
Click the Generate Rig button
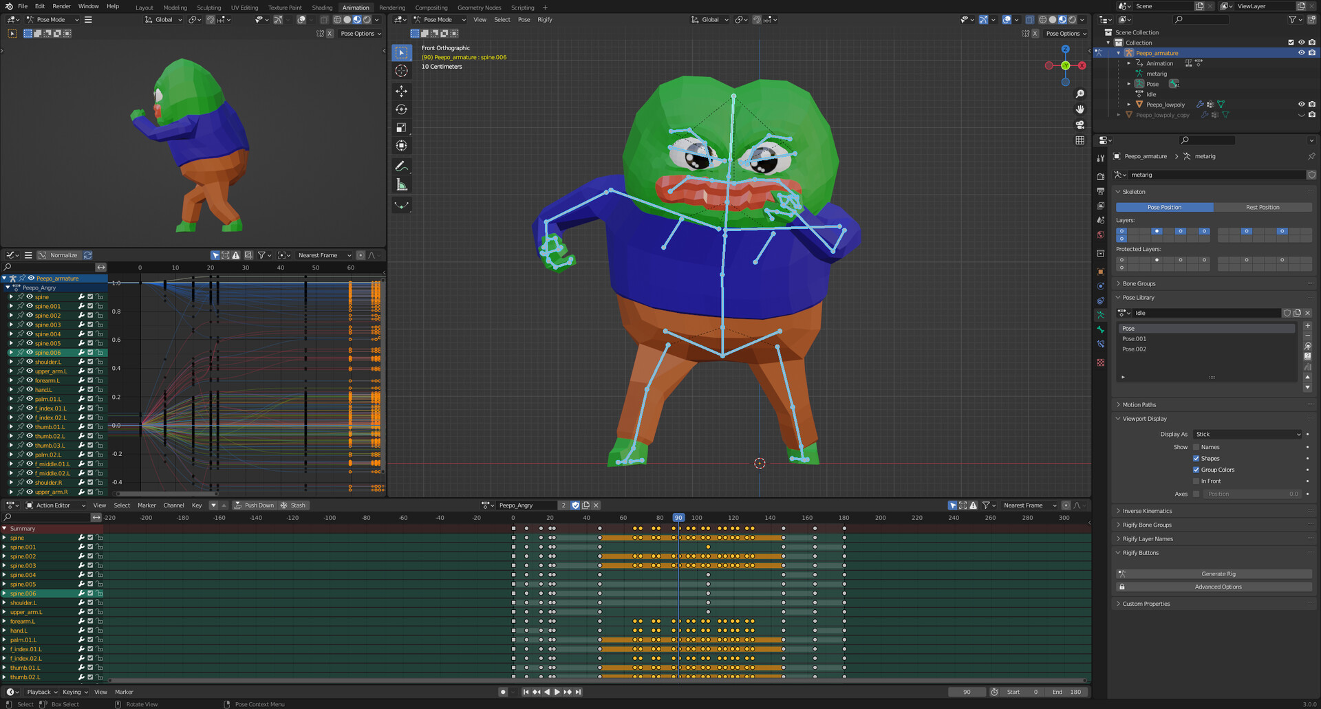click(x=1217, y=574)
